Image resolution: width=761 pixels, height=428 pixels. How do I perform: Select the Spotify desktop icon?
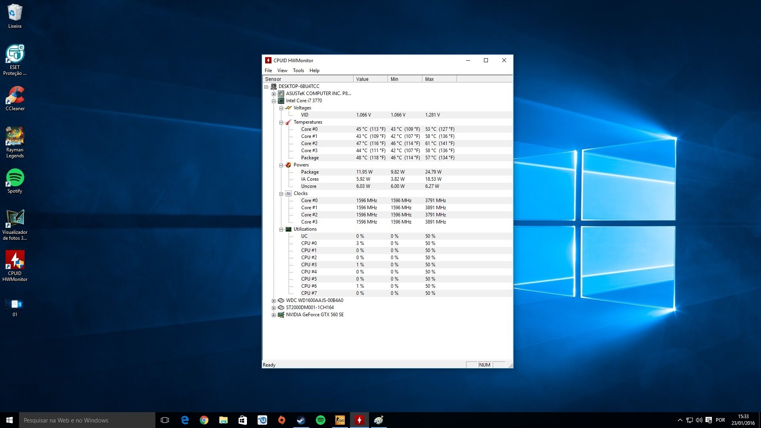click(15, 181)
